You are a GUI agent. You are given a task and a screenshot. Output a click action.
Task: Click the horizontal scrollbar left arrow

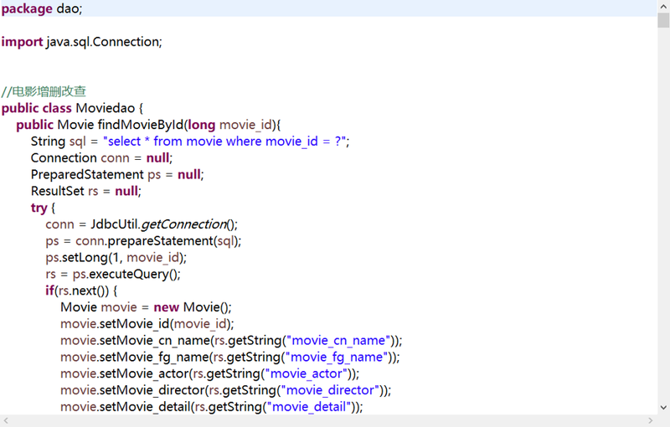click(6, 421)
